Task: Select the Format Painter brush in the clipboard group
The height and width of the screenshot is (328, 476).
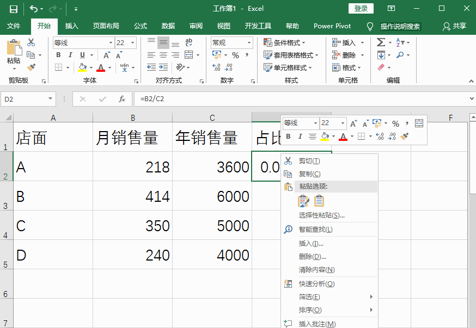Action: pyautogui.click(x=31, y=67)
